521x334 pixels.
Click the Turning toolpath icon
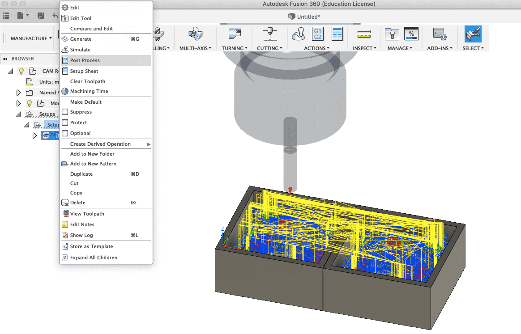[235, 34]
